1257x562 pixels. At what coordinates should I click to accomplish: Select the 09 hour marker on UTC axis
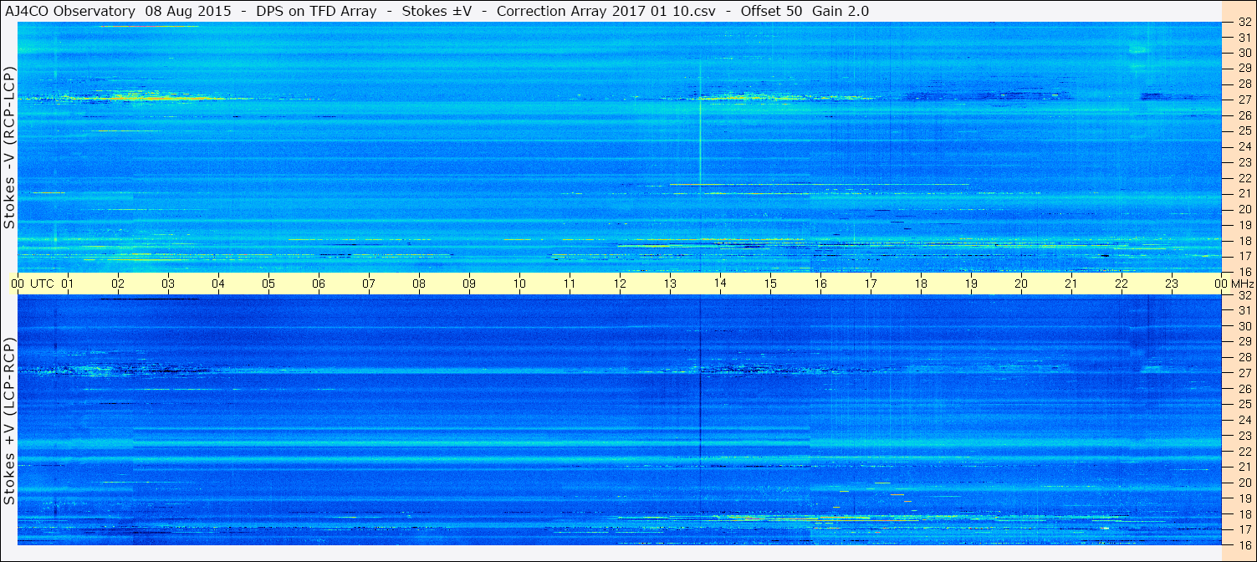pyautogui.click(x=469, y=284)
